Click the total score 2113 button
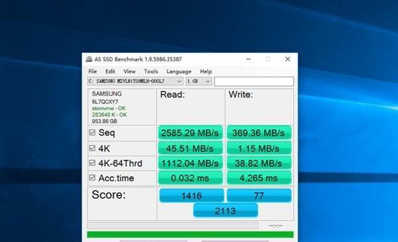This screenshot has height=242, width=398. 226,211
